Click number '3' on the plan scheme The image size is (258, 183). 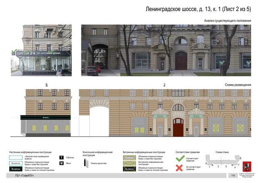[226, 166]
